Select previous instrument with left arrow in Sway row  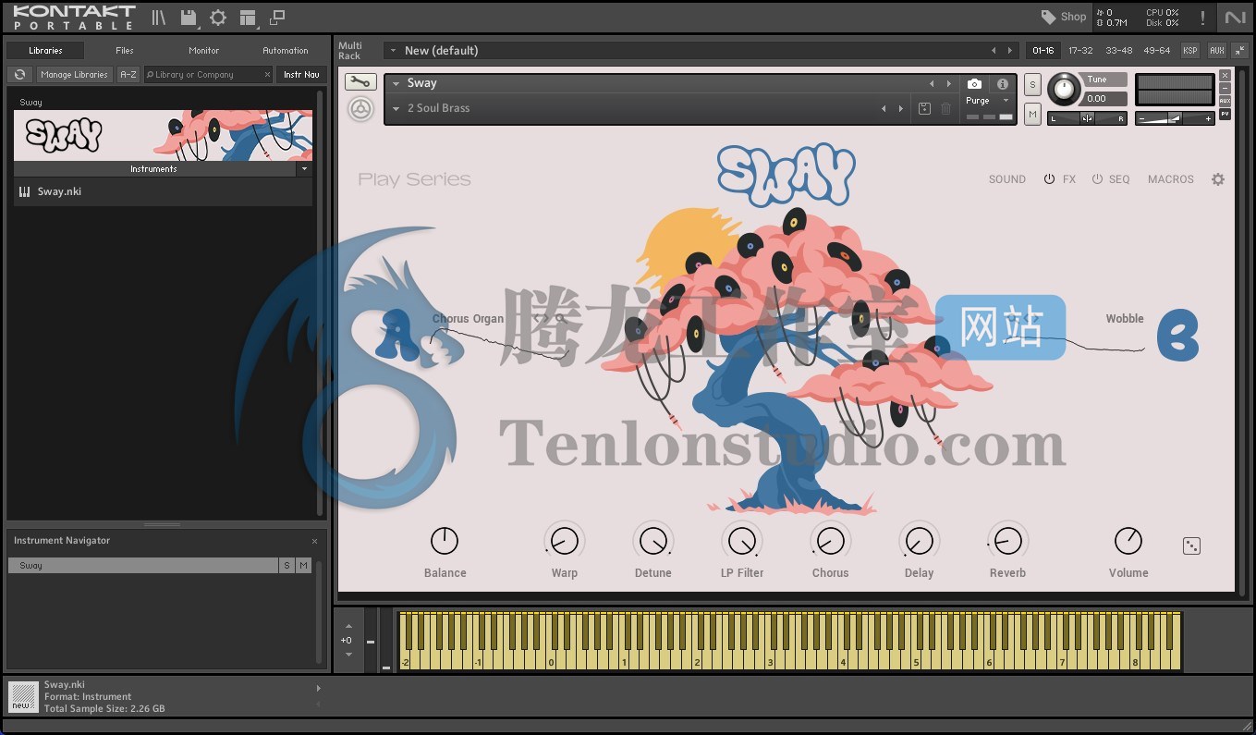pos(932,84)
